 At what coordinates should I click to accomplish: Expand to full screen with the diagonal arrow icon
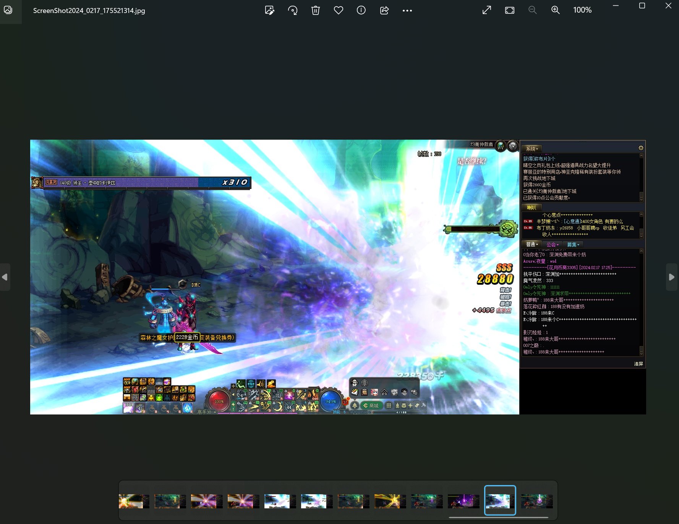click(487, 10)
